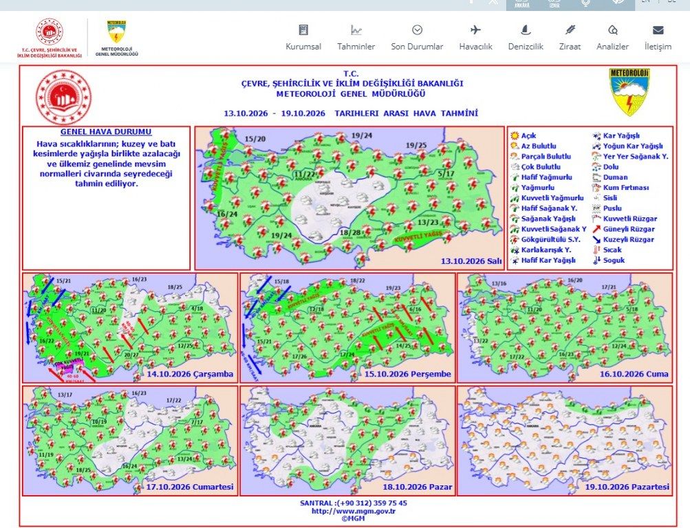Click the Sıcak thermometer legend icon

[596, 250]
